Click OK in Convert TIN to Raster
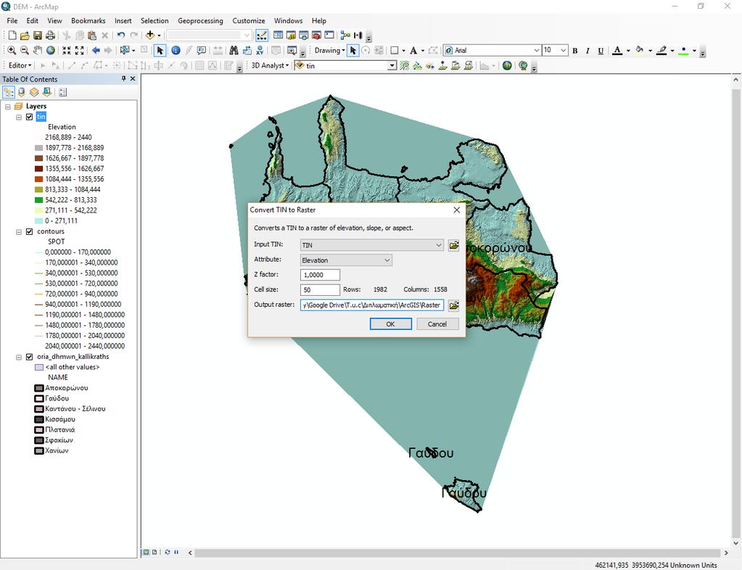Screen dimensions: 742x570 point(390,324)
